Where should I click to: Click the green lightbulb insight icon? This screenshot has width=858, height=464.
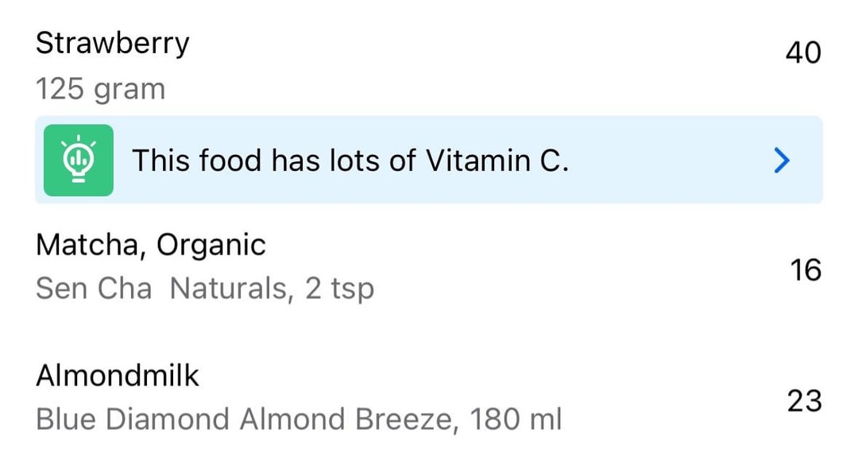click(x=79, y=160)
